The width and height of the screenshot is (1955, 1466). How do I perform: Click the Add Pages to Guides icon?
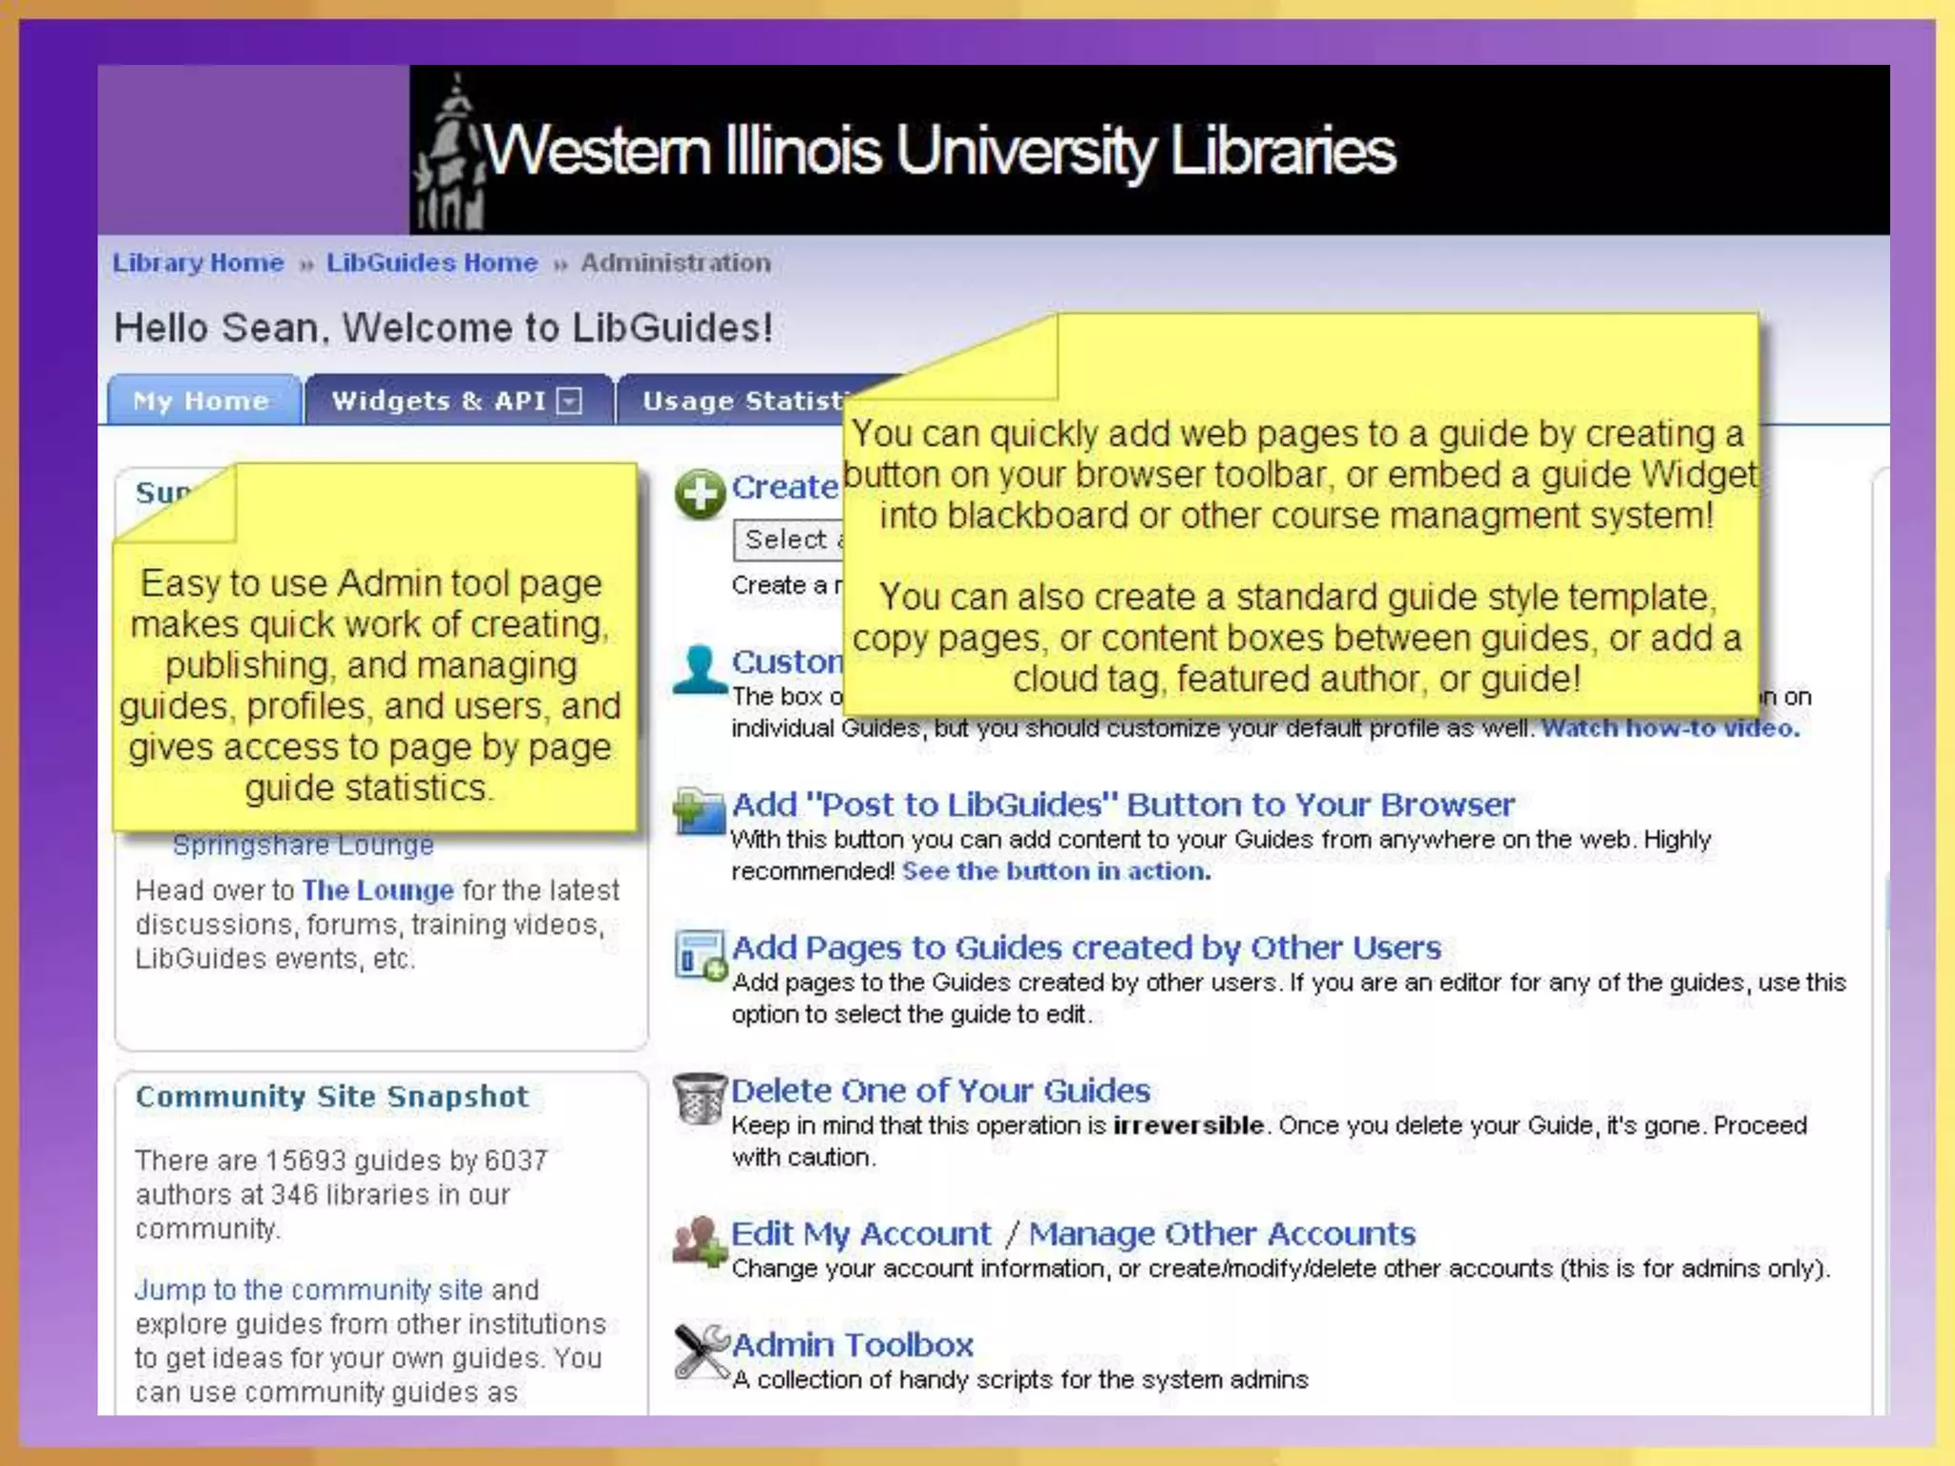(x=701, y=954)
